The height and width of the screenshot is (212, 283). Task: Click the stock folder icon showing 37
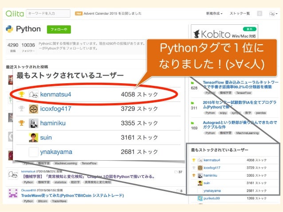coord(176,172)
